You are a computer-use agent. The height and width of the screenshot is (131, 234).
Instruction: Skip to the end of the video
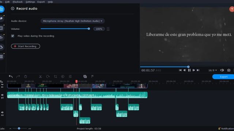[x=198, y=70]
